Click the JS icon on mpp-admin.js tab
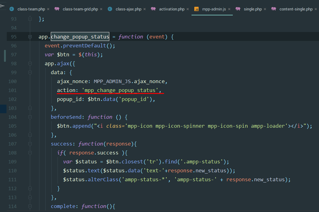The height and width of the screenshot is (212, 319). pos(196,9)
